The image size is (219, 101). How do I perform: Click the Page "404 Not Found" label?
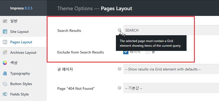(76, 88)
